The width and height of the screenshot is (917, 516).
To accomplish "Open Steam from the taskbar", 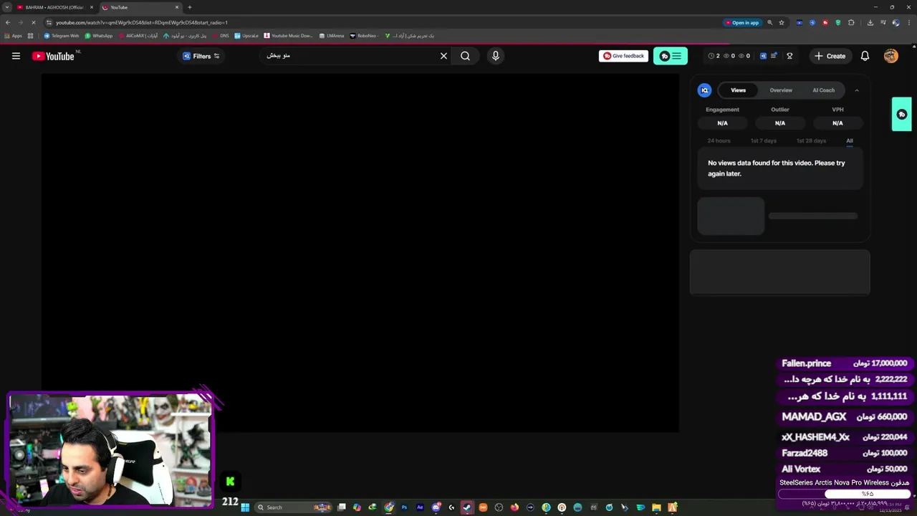I will (467, 507).
